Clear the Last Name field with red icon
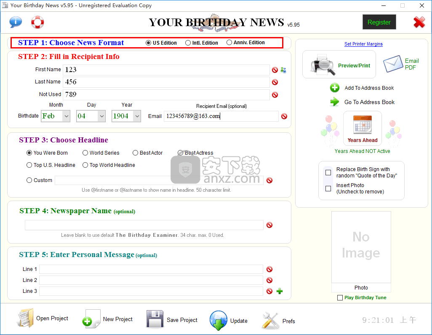Screen dimensions: 432x335 pos(275,82)
